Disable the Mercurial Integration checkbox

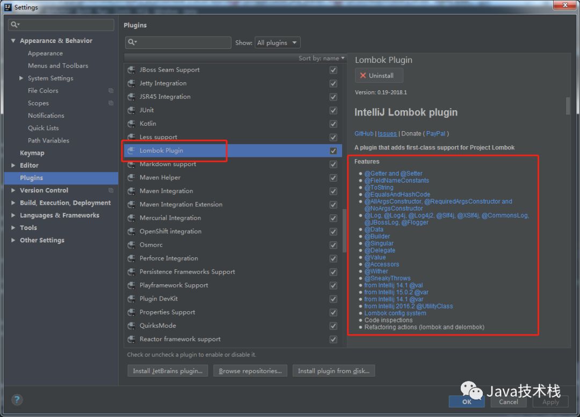334,218
